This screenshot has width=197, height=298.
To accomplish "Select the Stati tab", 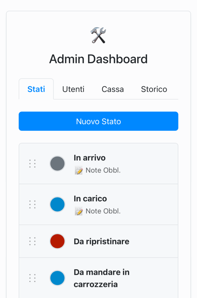I will pyautogui.click(x=36, y=89).
